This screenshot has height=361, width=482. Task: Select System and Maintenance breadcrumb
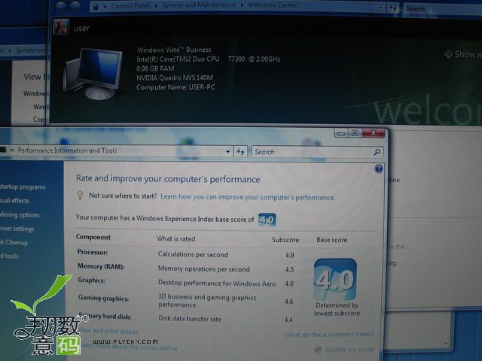pyautogui.click(x=199, y=5)
